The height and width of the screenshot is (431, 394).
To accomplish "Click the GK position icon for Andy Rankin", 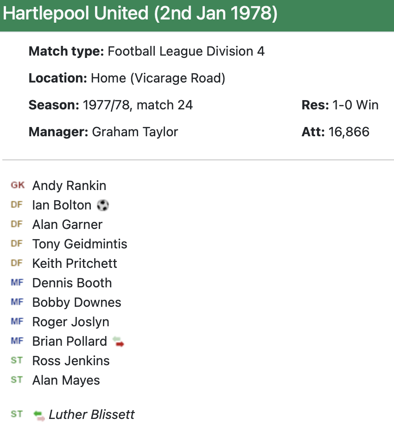I will point(18,185).
